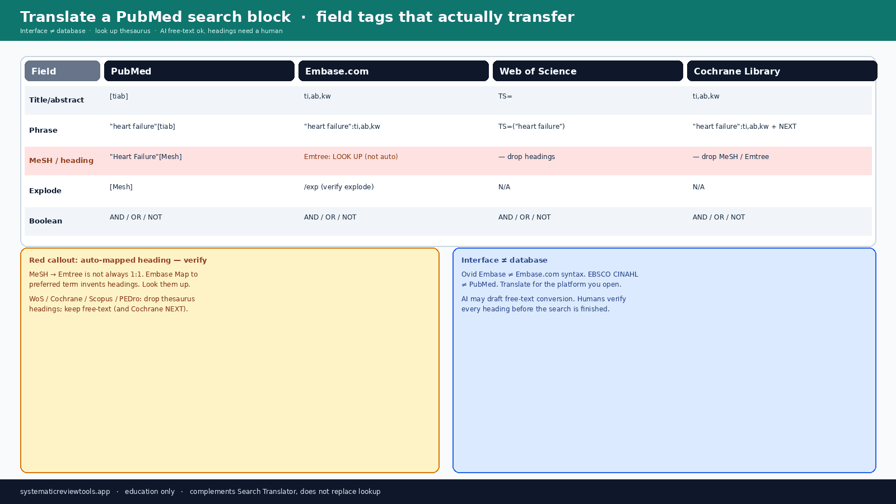Click complements Search Translator footer text
This screenshot has height=504, width=896.
click(x=285, y=492)
